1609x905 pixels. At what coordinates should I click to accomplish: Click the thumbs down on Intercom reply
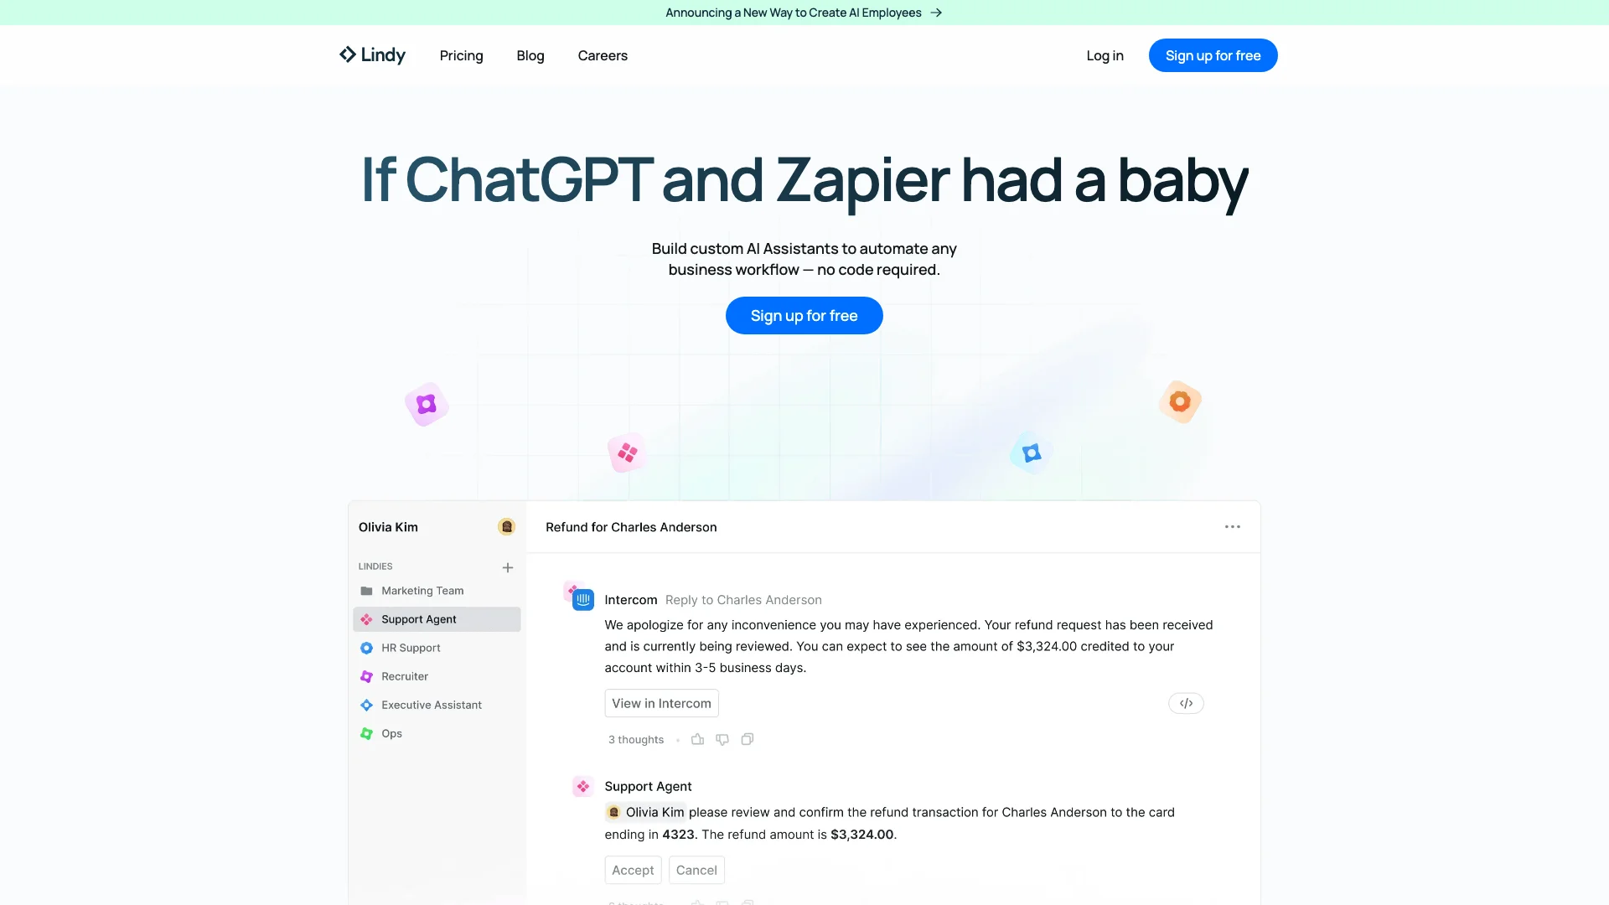[x=722, y=739]
